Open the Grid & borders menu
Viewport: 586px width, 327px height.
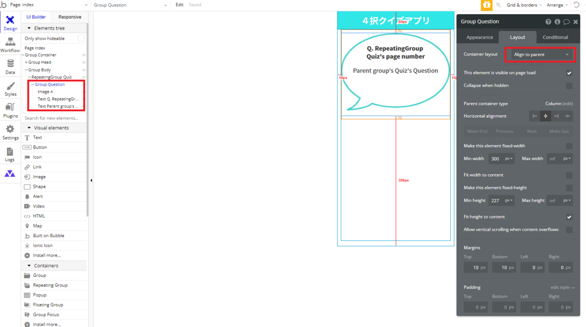524,5
